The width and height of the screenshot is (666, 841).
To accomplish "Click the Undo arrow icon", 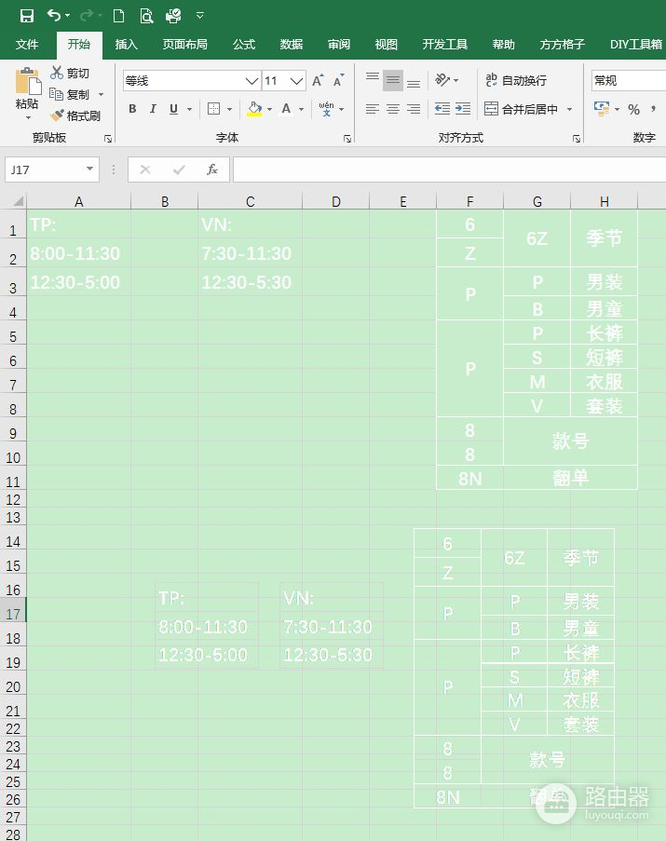I will 54,16.
